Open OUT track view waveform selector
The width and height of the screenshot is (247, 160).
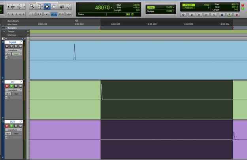pos(13,130)
